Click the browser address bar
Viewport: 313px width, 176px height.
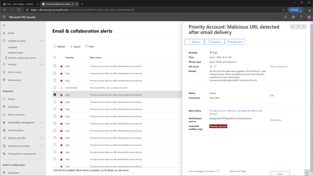click(150, 10)
